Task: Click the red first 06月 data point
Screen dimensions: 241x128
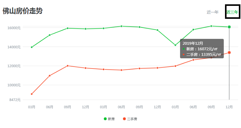Action: (50, 76)
